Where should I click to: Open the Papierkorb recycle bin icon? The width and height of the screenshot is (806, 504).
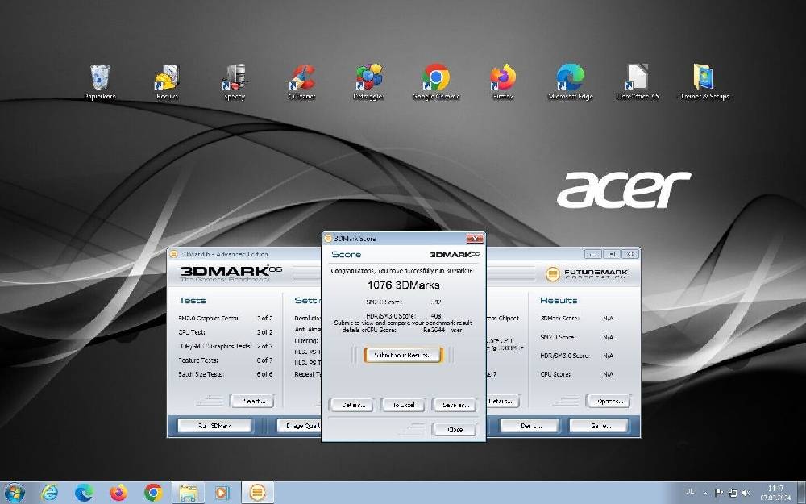pyautogui.click(x=100, y=81)
